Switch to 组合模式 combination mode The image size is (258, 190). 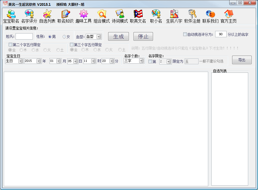101,16
